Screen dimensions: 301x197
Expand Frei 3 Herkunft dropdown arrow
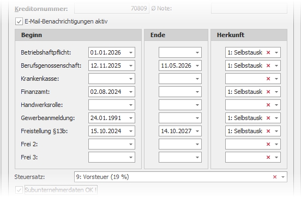point(276,157)
